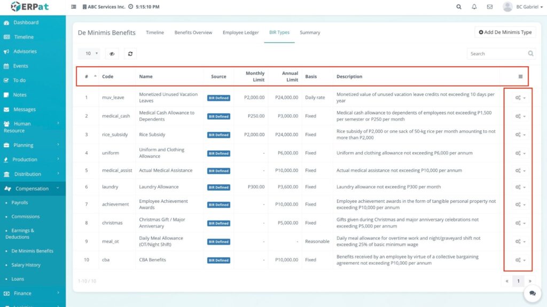Open notifications bell icon
This screenshot has height=307, width=547.
point(474,7)
